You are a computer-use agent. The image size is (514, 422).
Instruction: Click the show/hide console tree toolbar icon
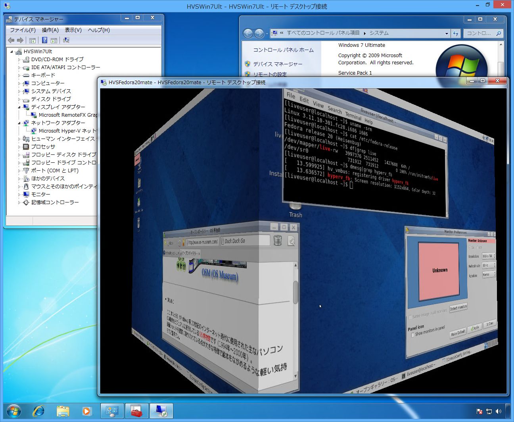(x=33, y=40)
